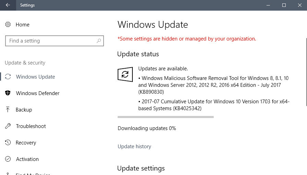The width and height of the screenshot is (307, 175).
Task: Click the Update status heading
Action: pos(138,54)
